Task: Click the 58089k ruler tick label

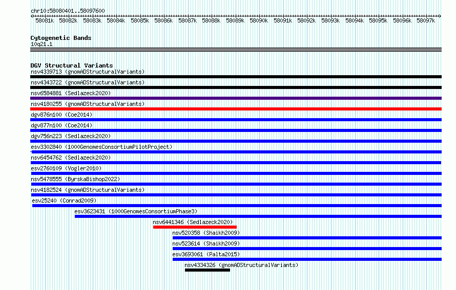Action: tap(235, 20)
